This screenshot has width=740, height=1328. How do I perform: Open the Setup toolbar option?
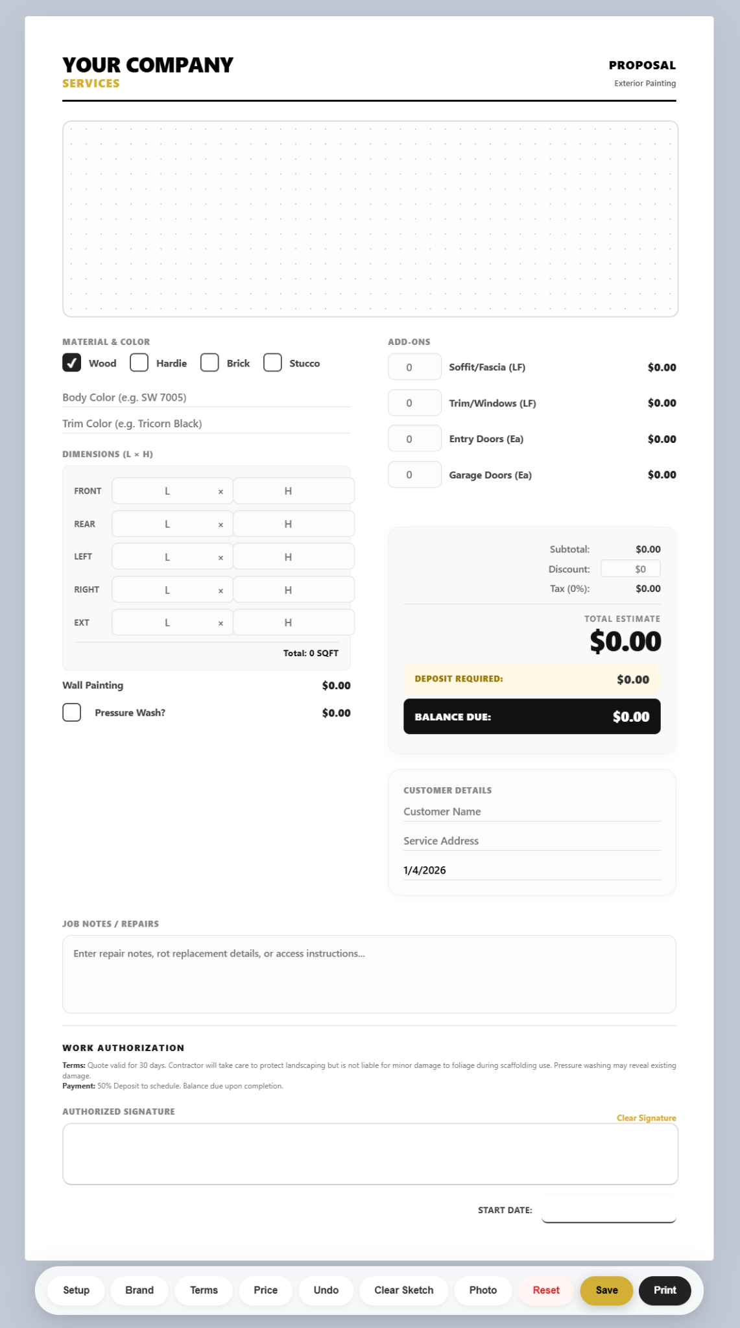tap(76, 1290)
